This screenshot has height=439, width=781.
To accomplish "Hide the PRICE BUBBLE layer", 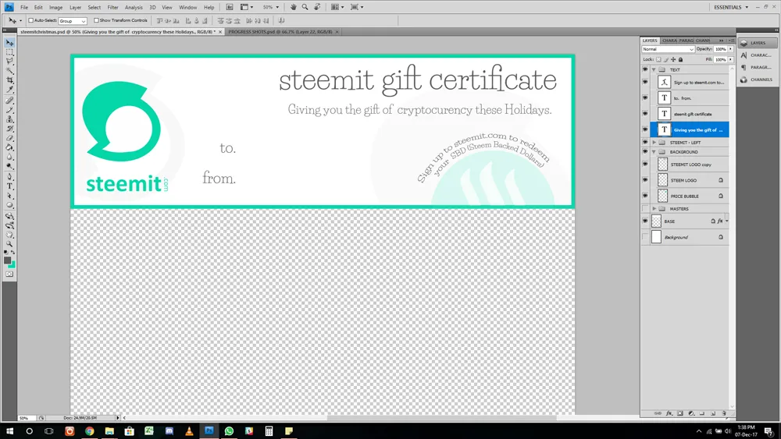I will (645, 196).
